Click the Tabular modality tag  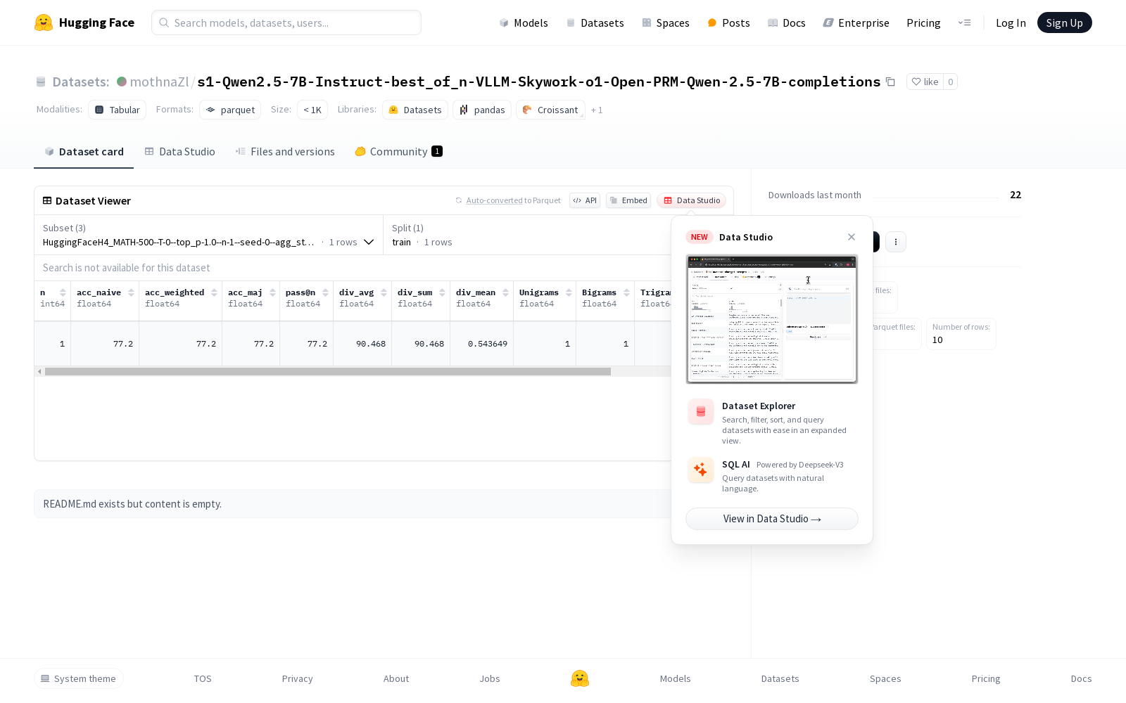(118, 110)
